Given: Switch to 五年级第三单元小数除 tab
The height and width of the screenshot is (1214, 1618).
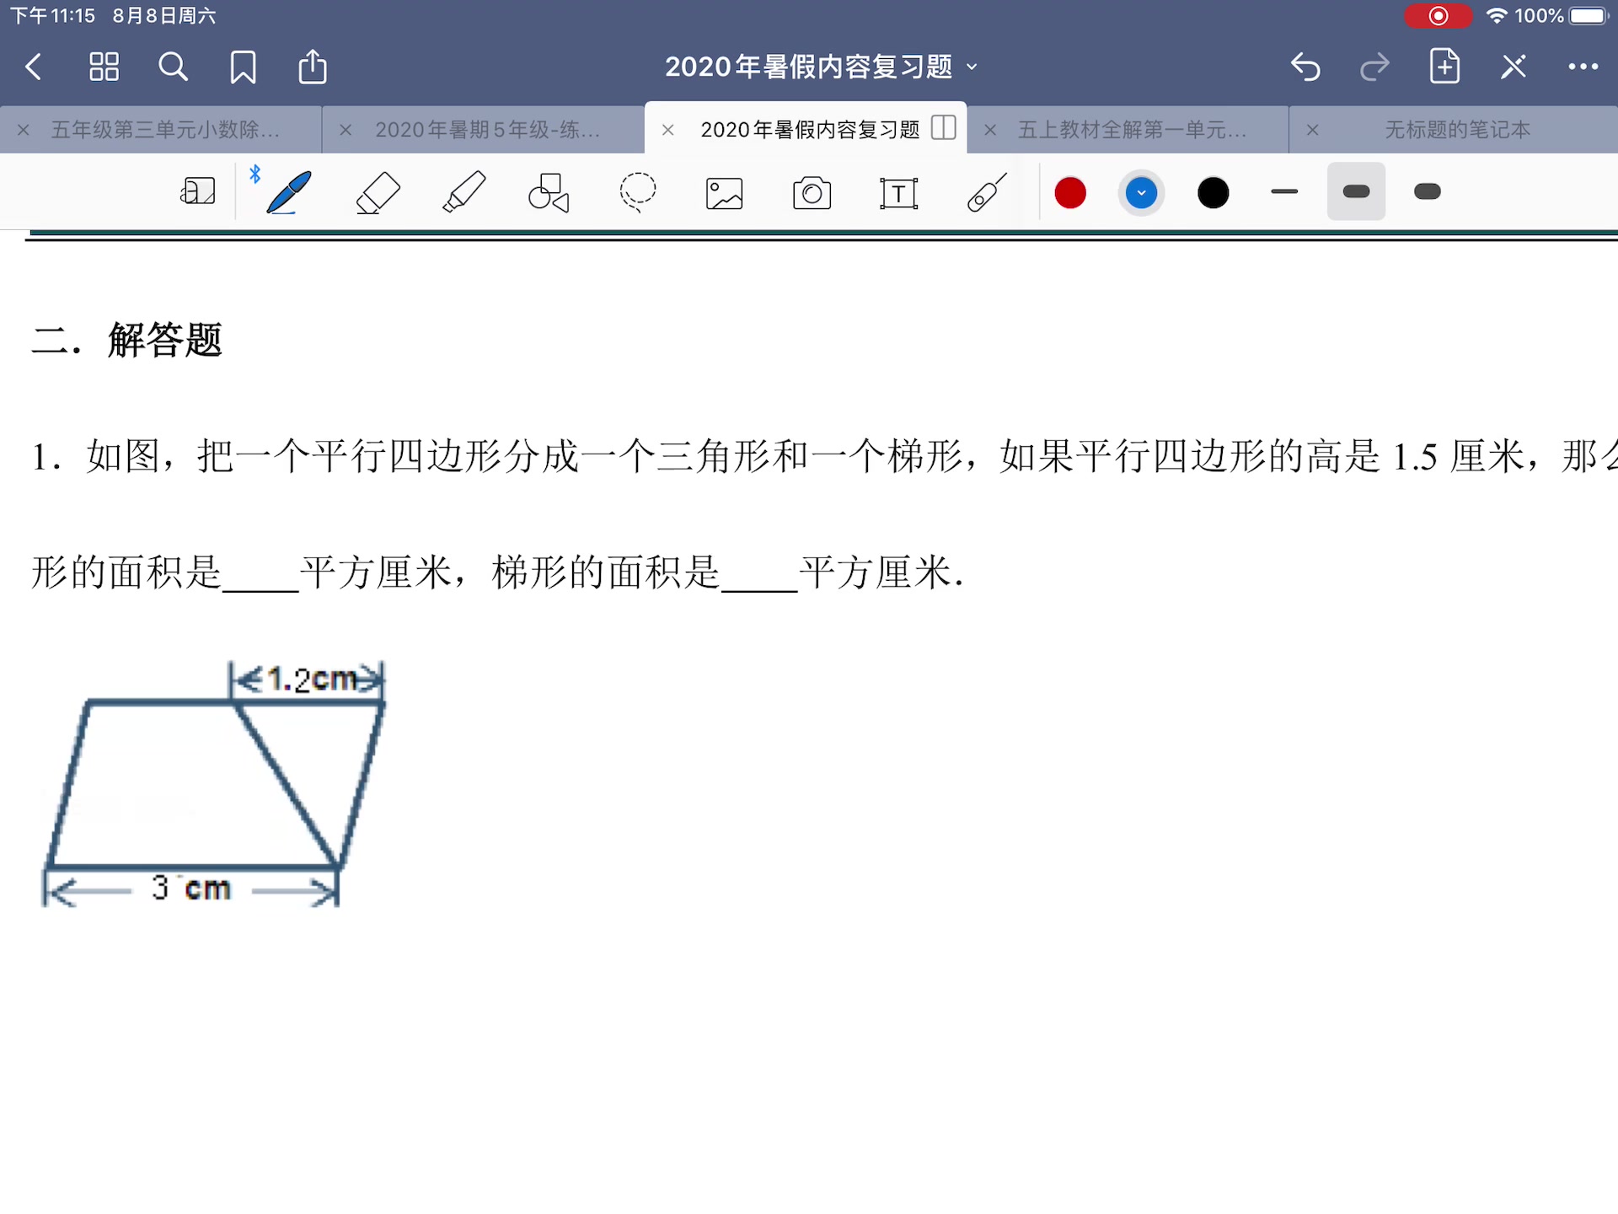Looking at the screenshot, I should coord(165,130).
